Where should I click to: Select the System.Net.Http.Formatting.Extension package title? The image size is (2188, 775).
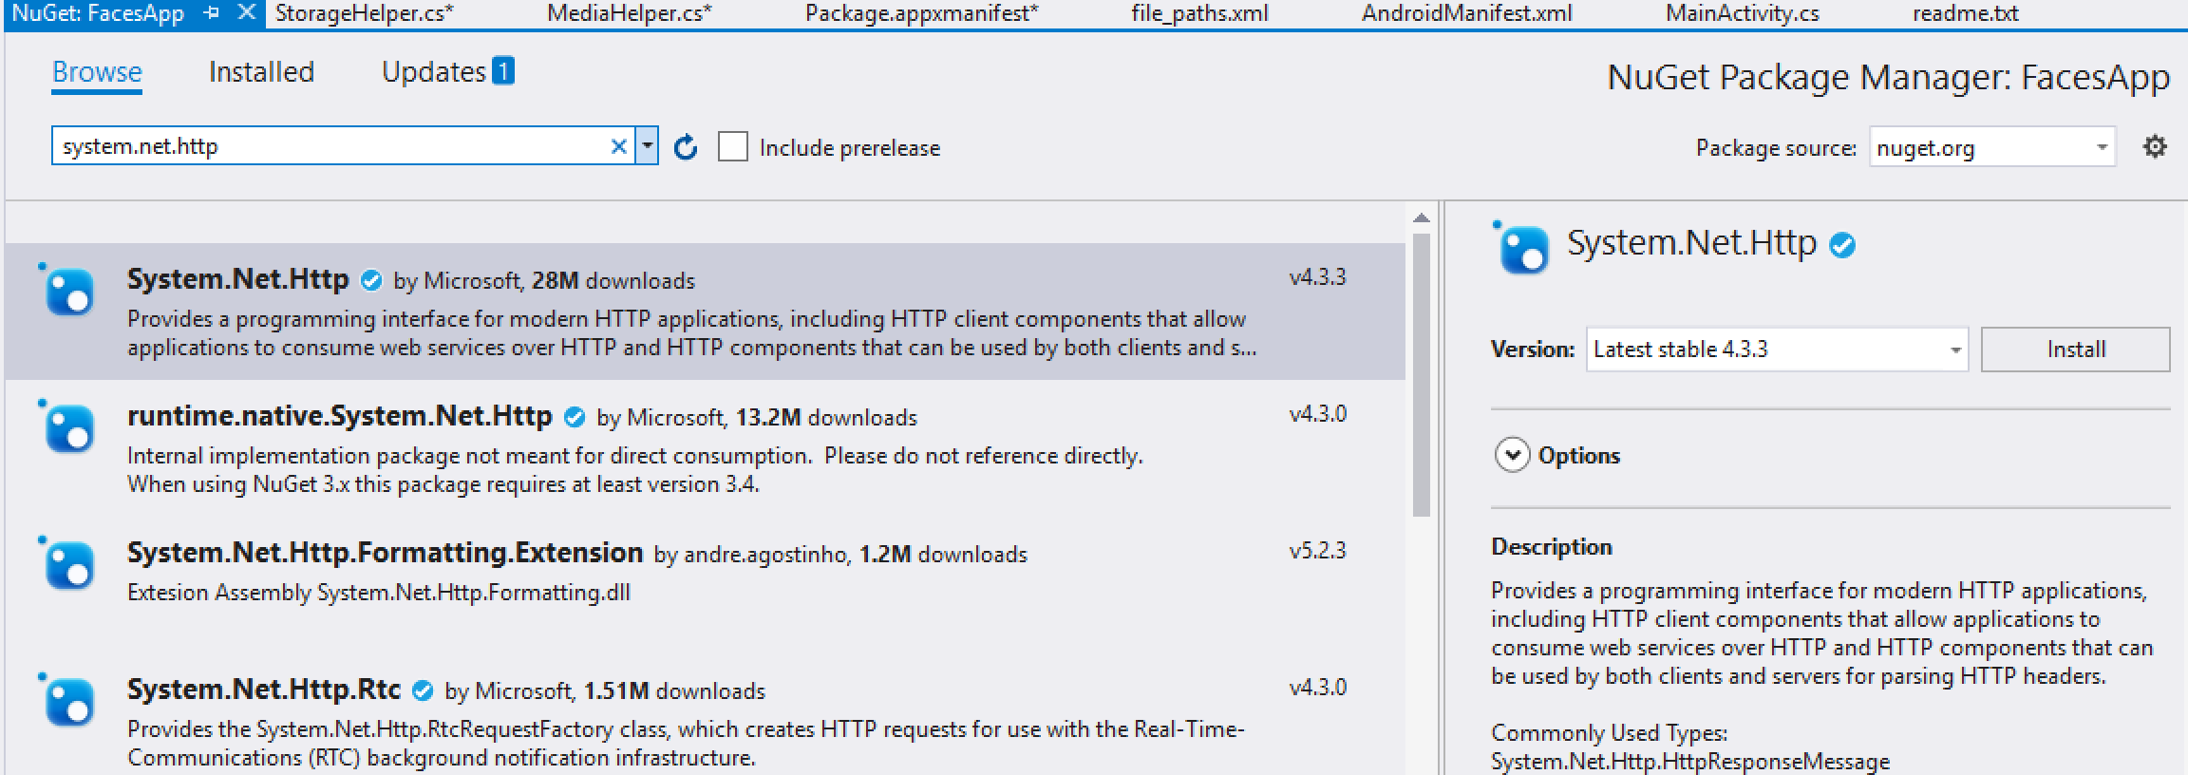(x=386, y=553)
